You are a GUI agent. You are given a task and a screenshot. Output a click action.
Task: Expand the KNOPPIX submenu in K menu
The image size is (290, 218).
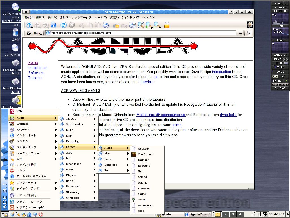click(x=33, y=130)
